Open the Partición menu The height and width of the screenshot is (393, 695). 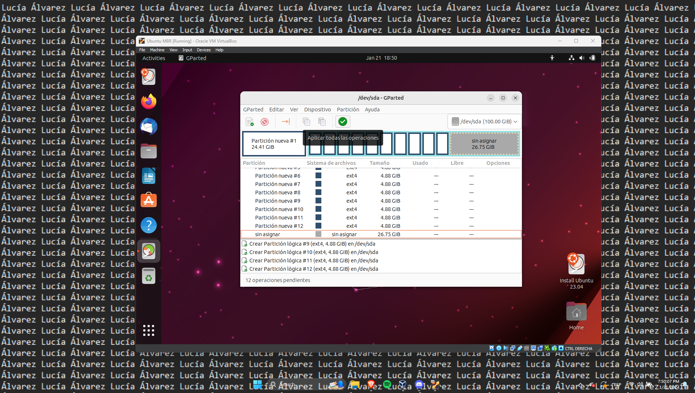pos(347,110)
